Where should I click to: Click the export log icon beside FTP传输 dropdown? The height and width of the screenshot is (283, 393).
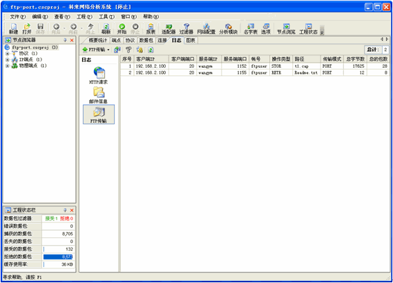(x=117, y=50)
